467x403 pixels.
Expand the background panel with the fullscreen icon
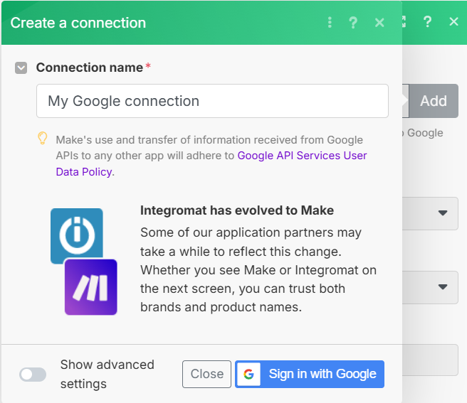[404, 22]
